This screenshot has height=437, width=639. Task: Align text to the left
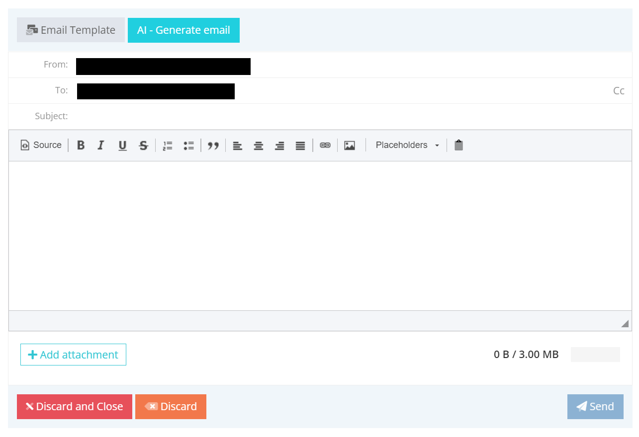[238, 145]
